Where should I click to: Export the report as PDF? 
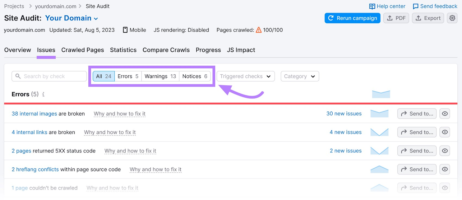point(396,18)
